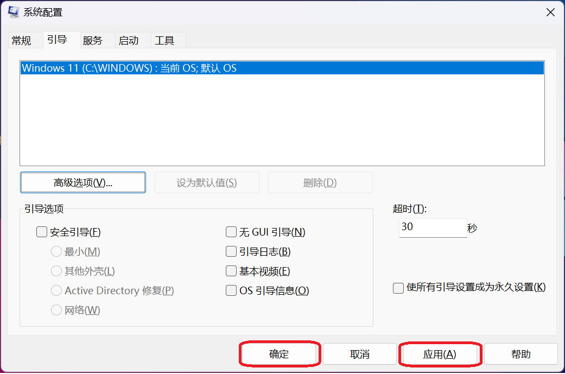Image resolution: width=565 pixels, height=374 pixels.
Task: Open 高级选项(V)... dialog
Action: [x=83, y=183]
